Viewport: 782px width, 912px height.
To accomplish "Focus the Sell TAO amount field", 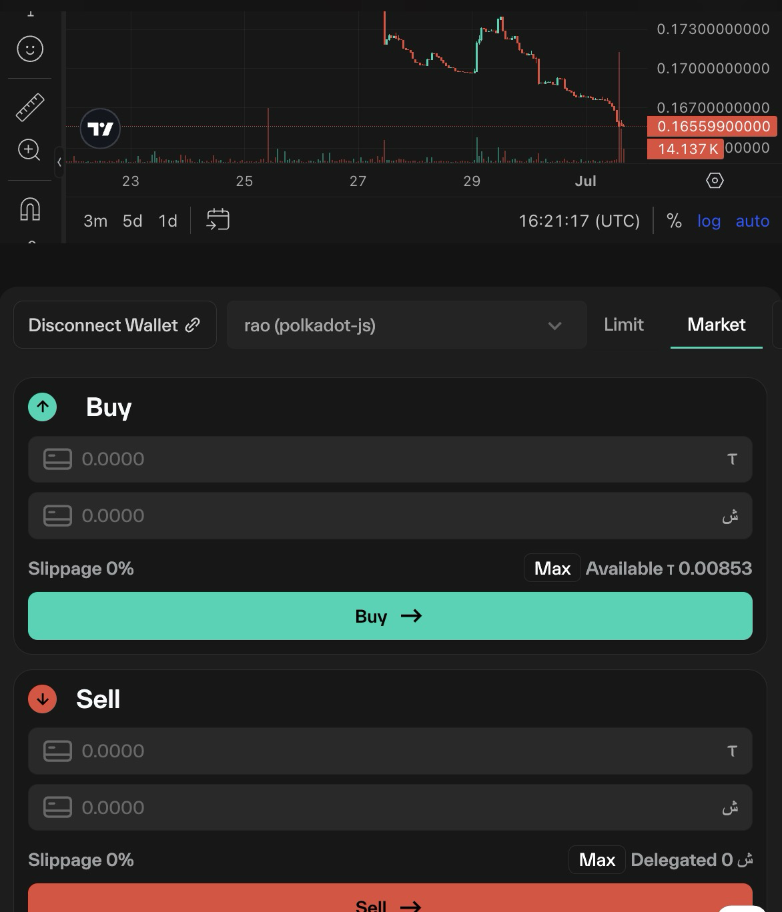I will [390, 751].
